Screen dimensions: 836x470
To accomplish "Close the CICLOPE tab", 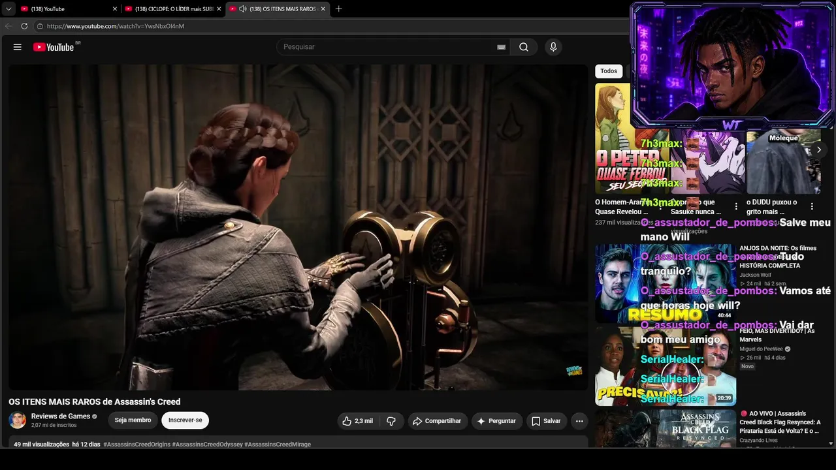I will point(219,9).
